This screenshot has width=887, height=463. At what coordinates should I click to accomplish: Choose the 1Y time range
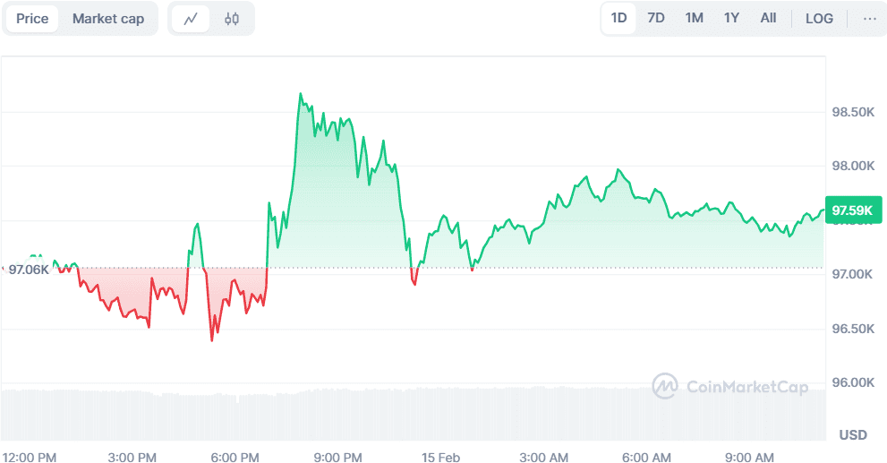coord(731,19)
